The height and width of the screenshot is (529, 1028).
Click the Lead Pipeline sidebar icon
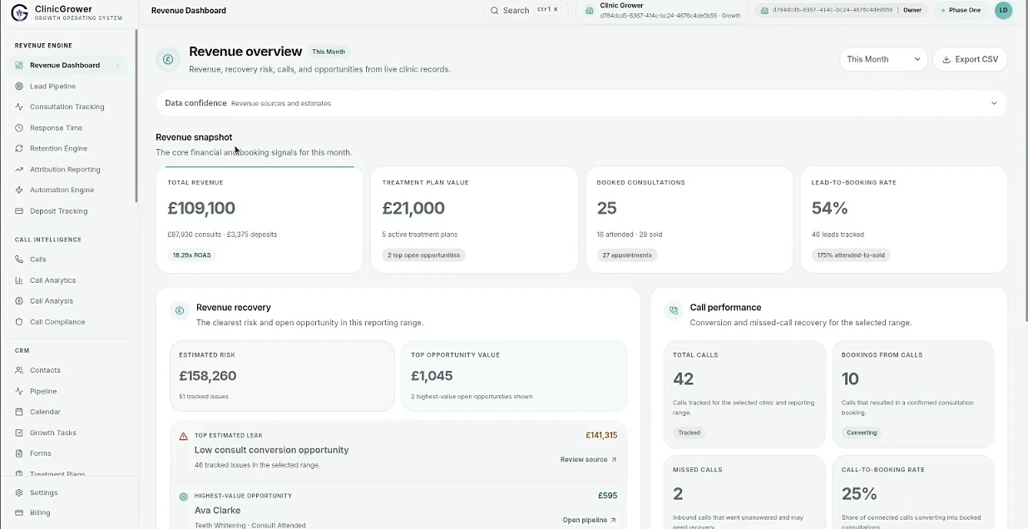[x=20, y=86]
